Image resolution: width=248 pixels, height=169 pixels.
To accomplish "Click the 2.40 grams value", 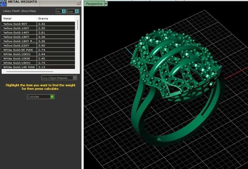I will point(42,58).
